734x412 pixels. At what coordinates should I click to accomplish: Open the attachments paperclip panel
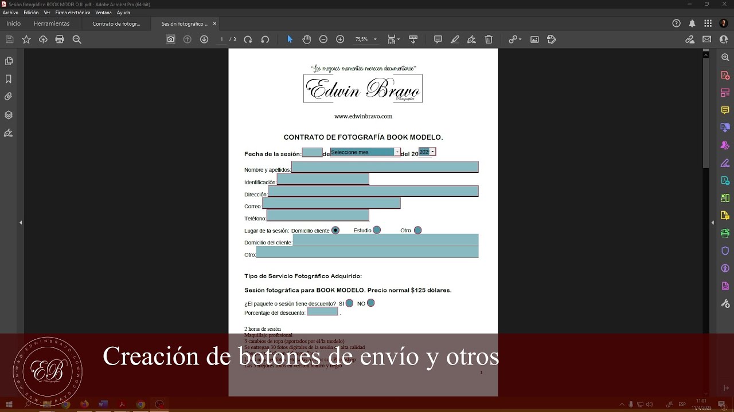[9, 97]
